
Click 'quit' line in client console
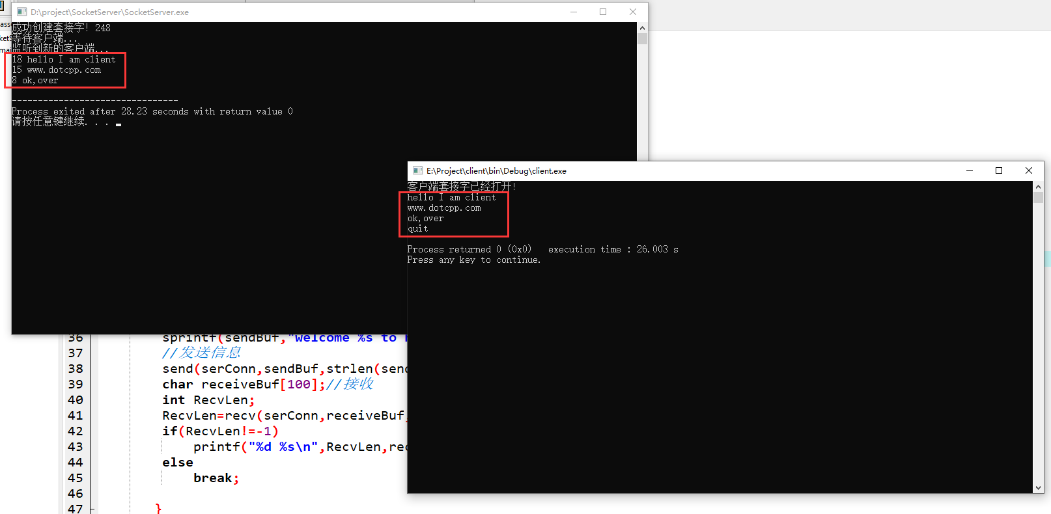tap(417, 228)
